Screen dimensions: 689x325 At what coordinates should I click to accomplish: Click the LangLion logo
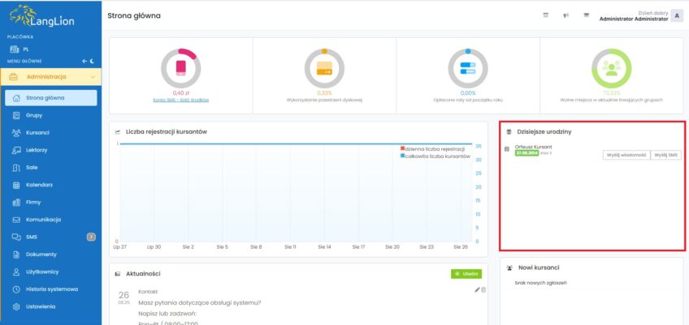coord(42,17)
